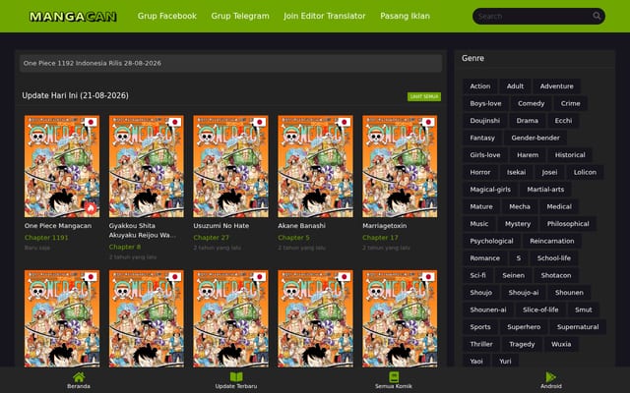Click Japan flag on Akane Banashi cover

[344, 122]
